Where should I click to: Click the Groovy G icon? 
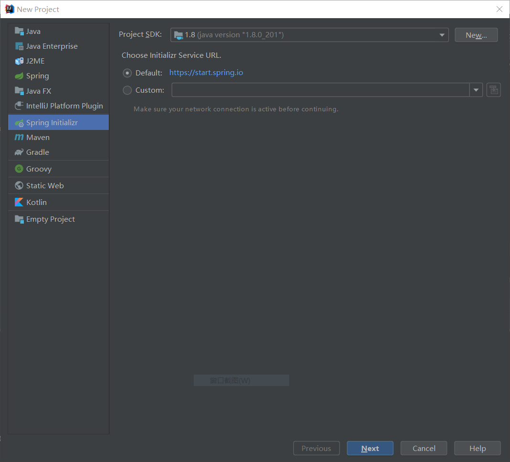[x=19, y=169]
